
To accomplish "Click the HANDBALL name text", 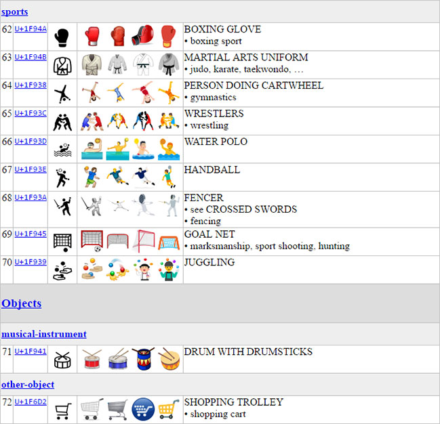I will 212,169.
